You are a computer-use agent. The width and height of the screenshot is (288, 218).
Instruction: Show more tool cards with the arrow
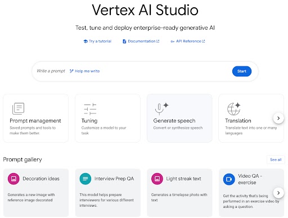(278, 118)
